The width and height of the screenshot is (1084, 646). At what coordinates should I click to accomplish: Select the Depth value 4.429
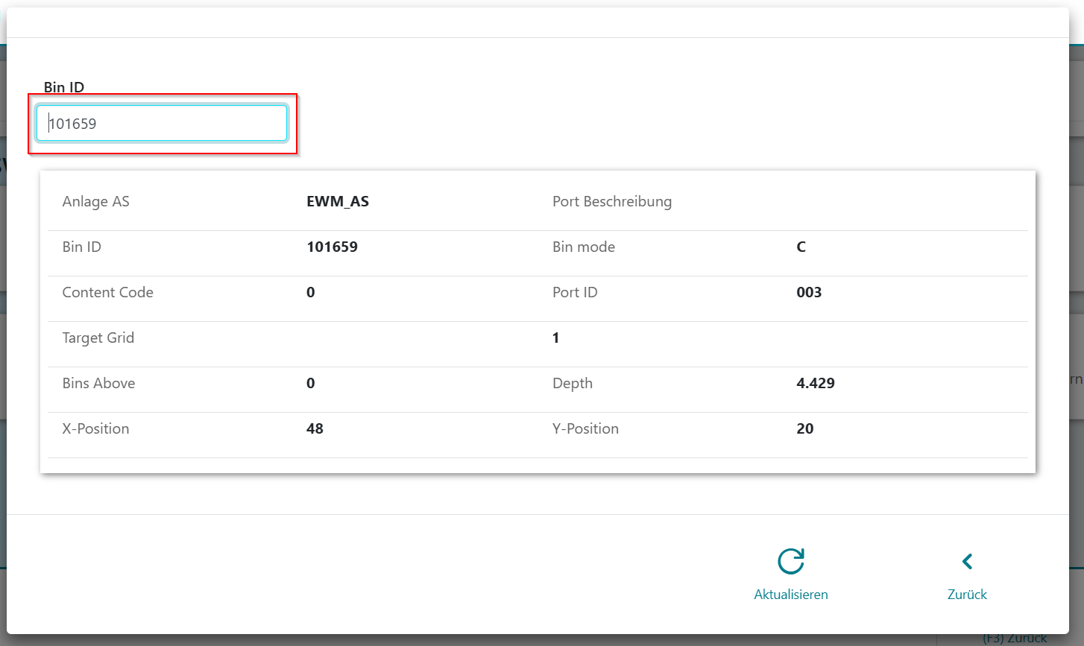(x=815, y=384)
